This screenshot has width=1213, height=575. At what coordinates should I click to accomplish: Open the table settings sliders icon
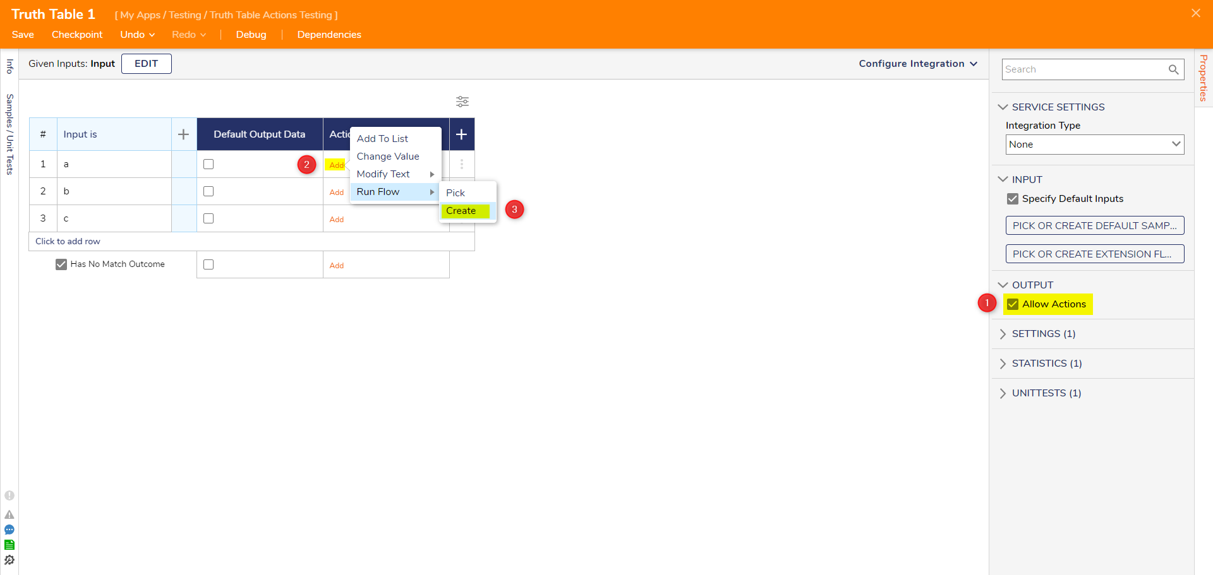pyautogui.click(x=462, y=101)
